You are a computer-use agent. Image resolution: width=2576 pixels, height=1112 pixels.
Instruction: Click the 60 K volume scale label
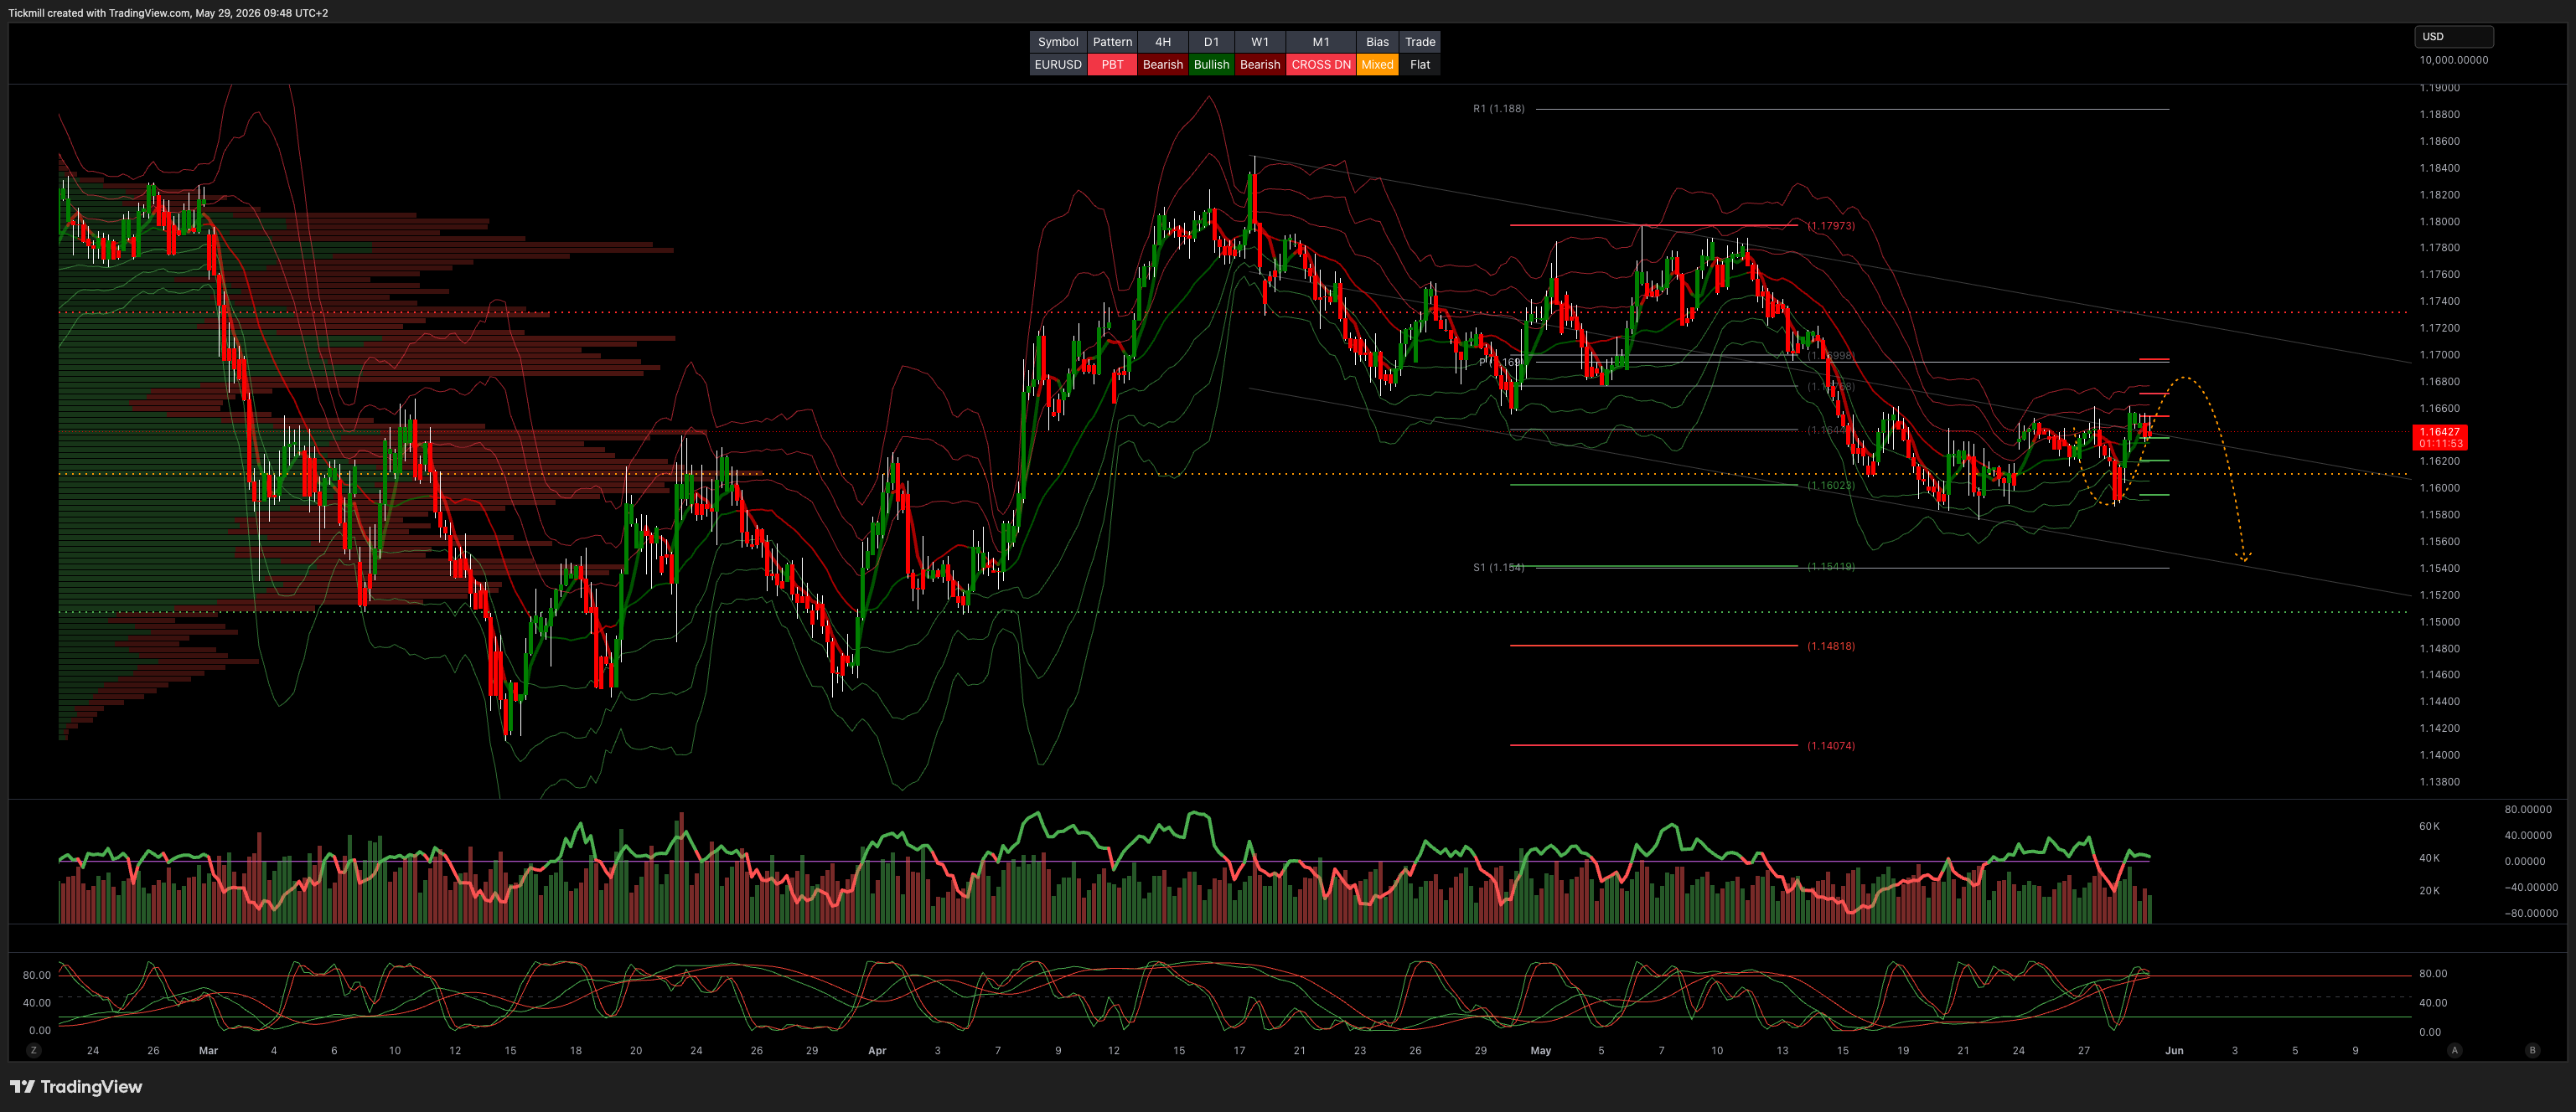(x=2429, y=826)
